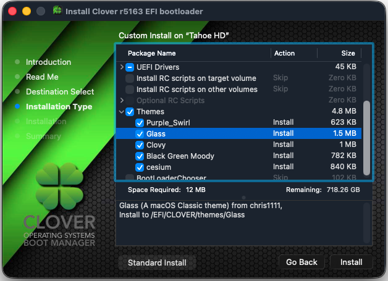Go to the Introduction step
This screenshot has height=281, width=388.
pos(48,62)
